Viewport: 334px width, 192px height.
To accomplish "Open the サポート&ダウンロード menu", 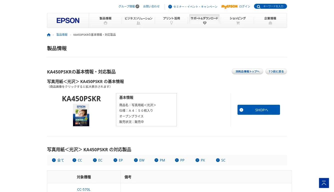I will tap(204, 20).
